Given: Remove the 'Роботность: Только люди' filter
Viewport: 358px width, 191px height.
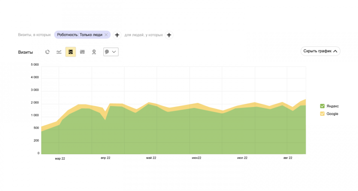Looking at the screenshot, I should click(106, 35).
